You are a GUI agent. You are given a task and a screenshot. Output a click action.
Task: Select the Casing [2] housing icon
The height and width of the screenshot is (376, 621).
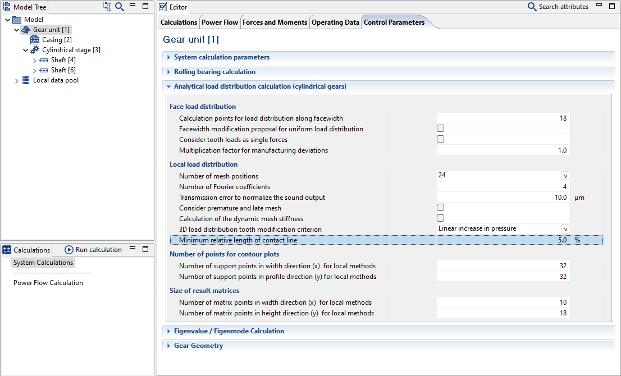pyautogui.click(x=35, y=40)
